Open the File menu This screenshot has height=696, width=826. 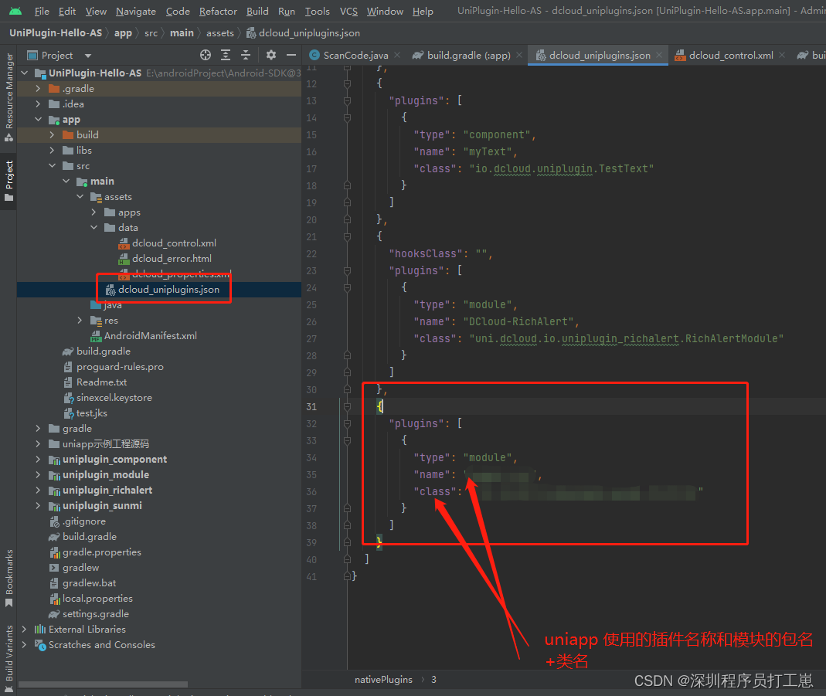coord(42,11)
